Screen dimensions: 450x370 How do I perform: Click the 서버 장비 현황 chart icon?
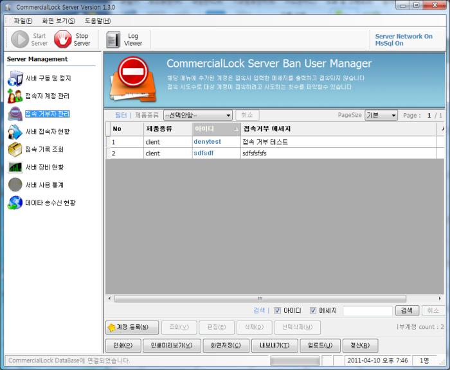coord(15,167)
